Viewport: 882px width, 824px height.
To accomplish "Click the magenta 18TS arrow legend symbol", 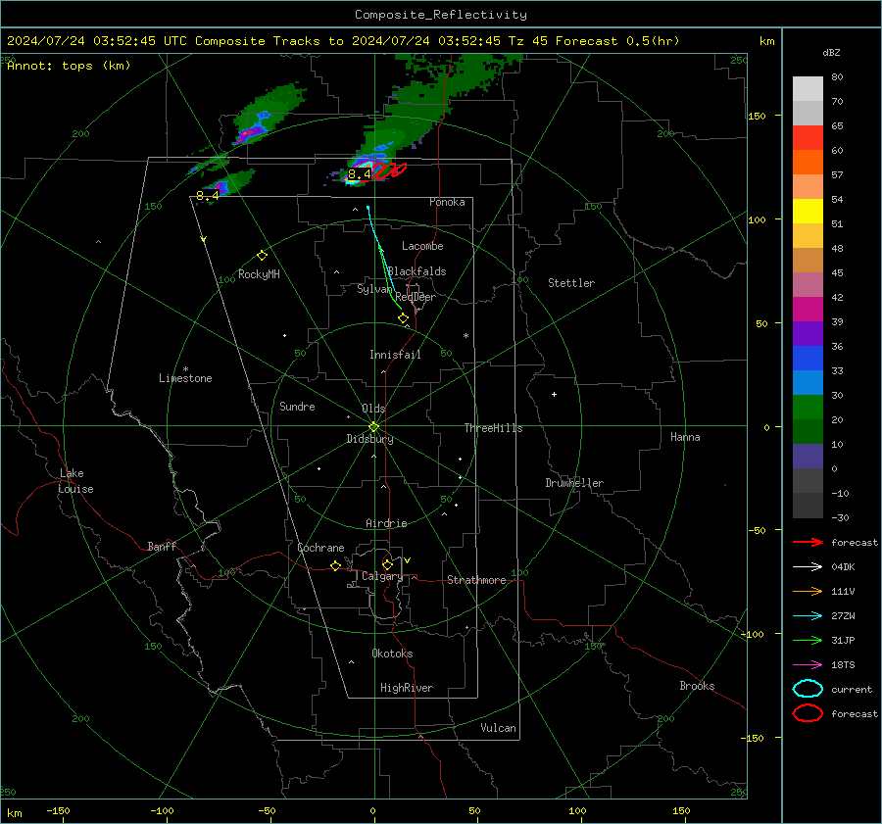I will point(808,665).
